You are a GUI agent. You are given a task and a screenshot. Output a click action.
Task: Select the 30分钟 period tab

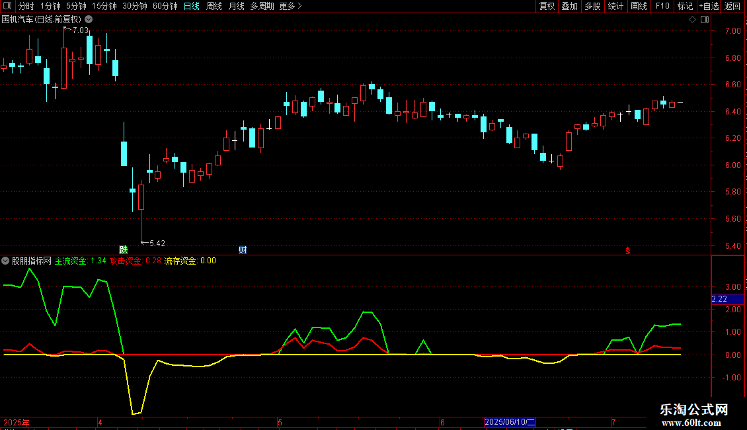coord(134,6)
